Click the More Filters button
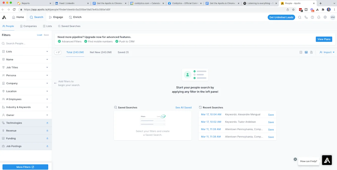This screenshot has height=170, width=337. [x=25, y=167]
